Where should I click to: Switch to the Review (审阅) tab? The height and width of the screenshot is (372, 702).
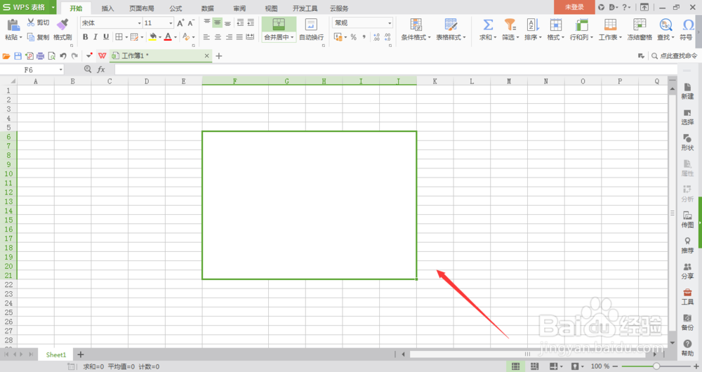pyautogui.click(x=239, y=8)
